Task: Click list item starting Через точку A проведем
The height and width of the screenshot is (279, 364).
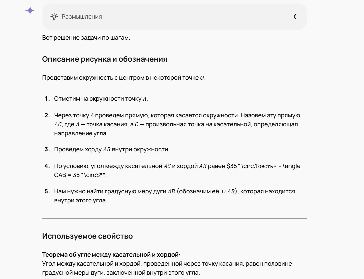Action: tap(177, 124)
